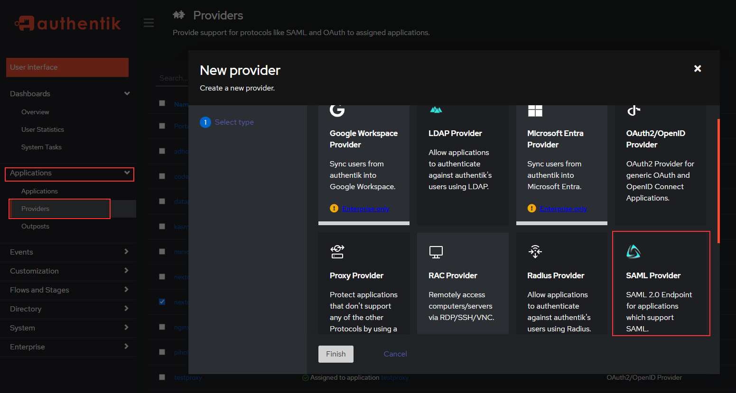This screenshot has width=736, height=393.
Task: Select the RAC Provider monitor icon
Action: pyautogui.click(x=436, y=252)
